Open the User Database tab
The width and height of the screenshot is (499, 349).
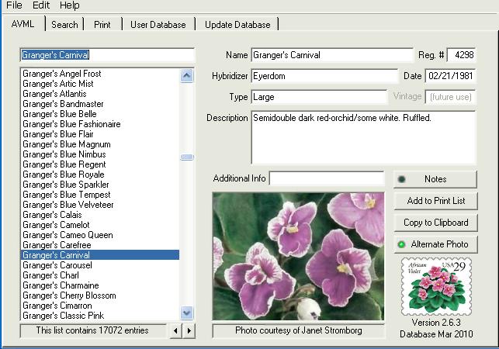[158, 25]
